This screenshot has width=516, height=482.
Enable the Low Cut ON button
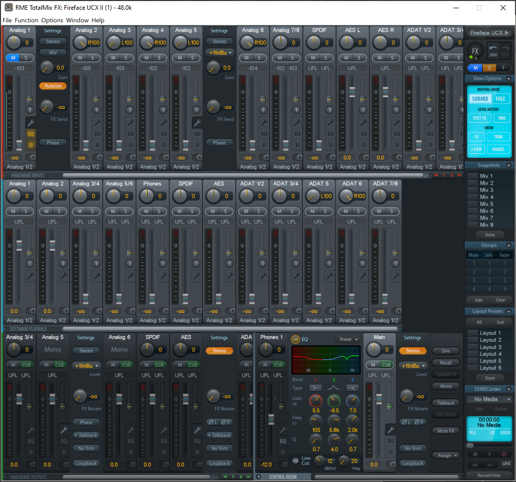tap(295, 461)
